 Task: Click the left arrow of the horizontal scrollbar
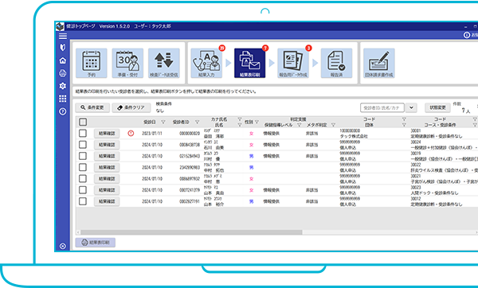pos(78,232)
